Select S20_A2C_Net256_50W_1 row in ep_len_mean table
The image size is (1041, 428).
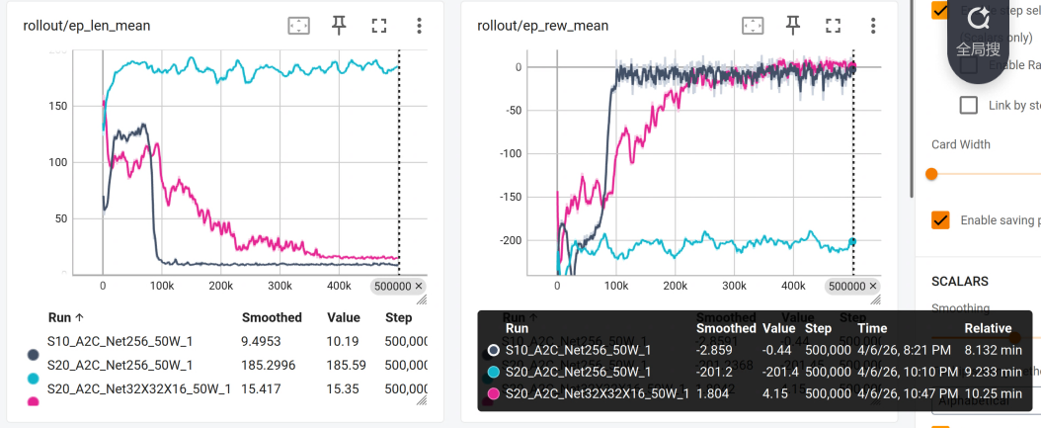click(x=226, y=366)
